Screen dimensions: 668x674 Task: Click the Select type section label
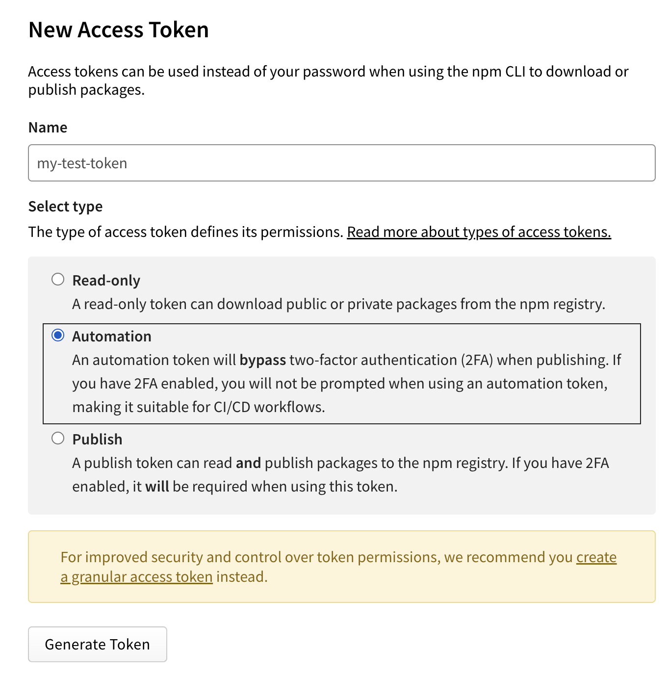coord(65,206)
